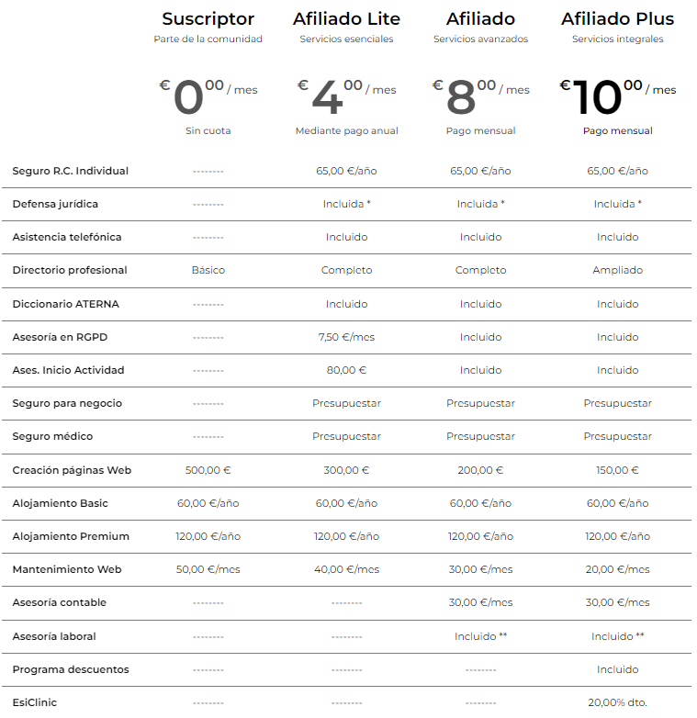Click the EsiClinic 20,00% dto. value
The image size is (697, 718).
pyautogui.click(x=618, y=702)
